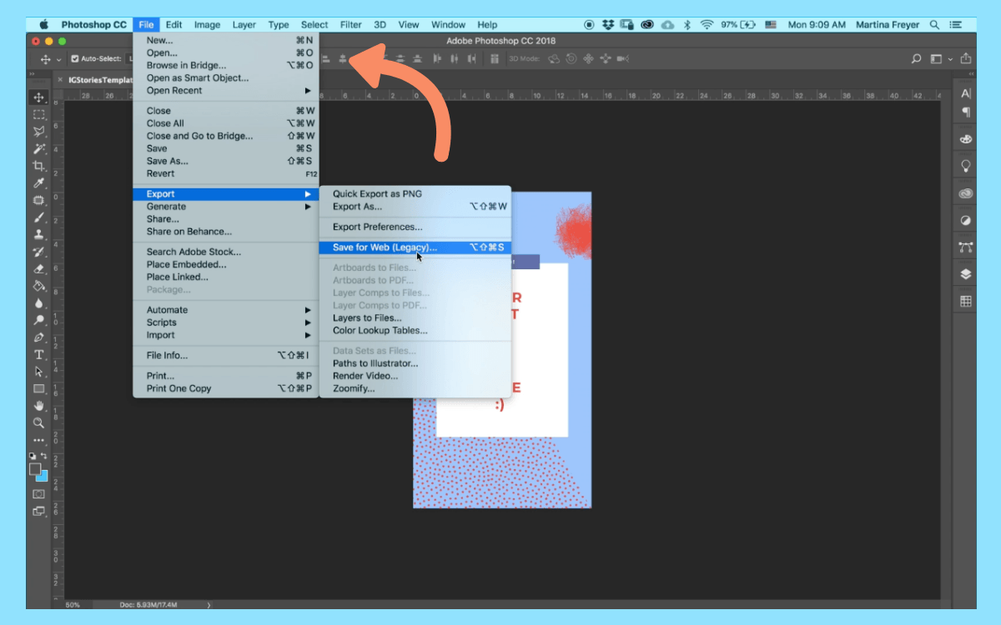The image size is (1001, 625).
Task: Click the Wi-Fi icon in menu bar
Action: coord(707,25)
